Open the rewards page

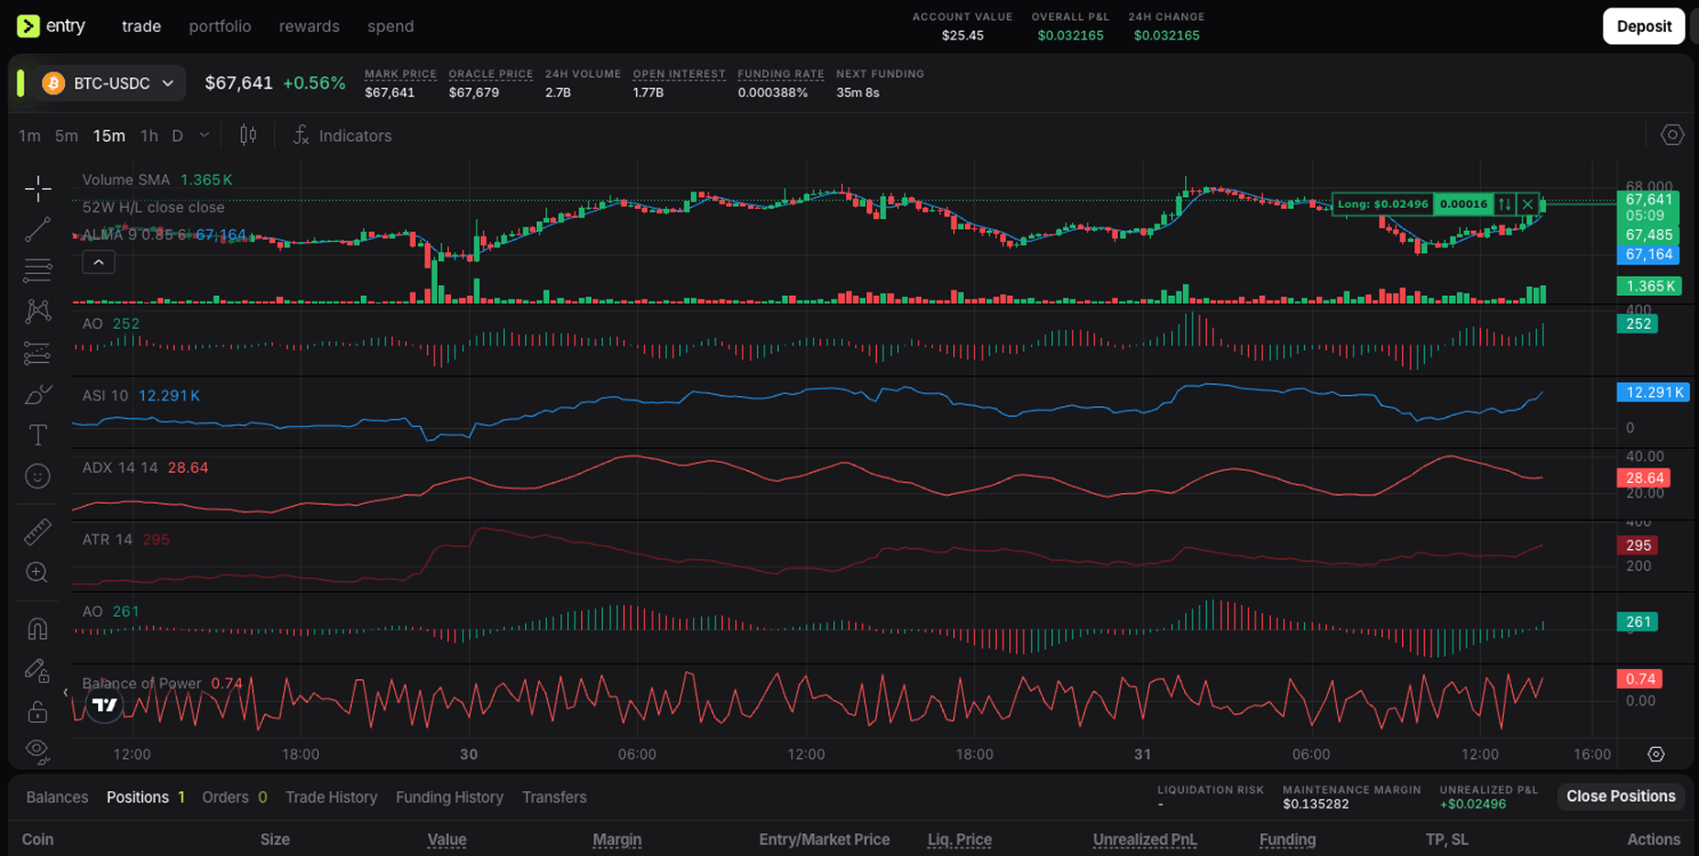point(309,27)
